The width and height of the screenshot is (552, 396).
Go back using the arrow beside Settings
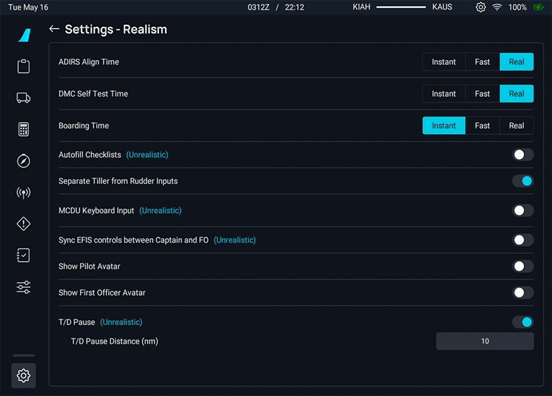click(54, 29)
